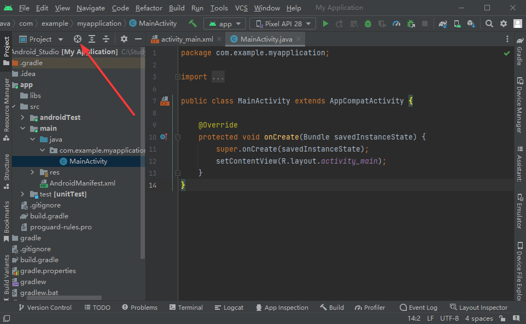The image size is (526, 324).
Task: Click the override gutter icon on line 10
Action: (163, 137)
